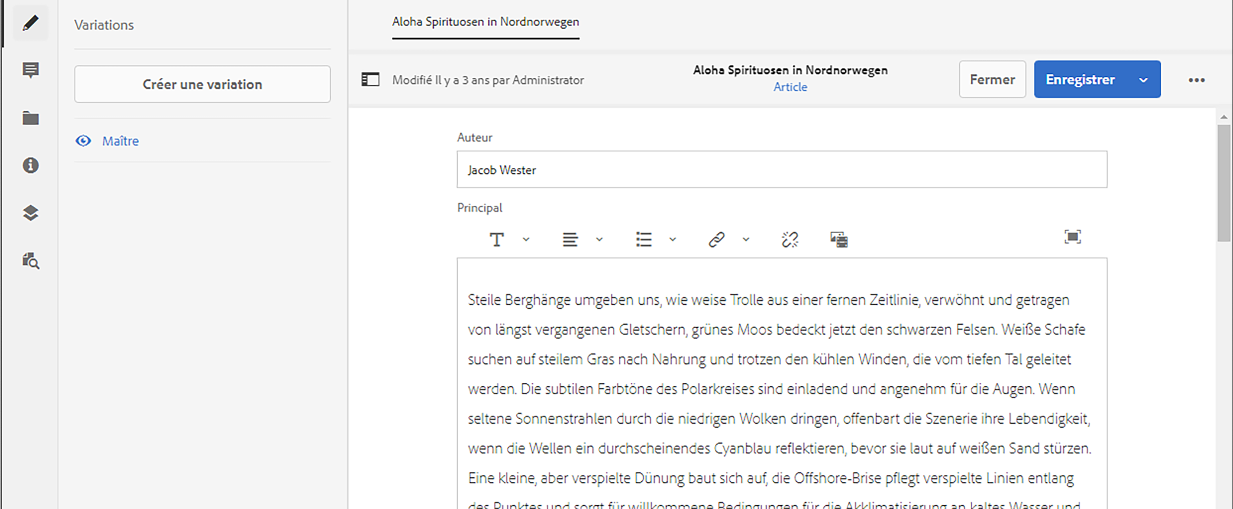
Task: Select the Aloha Spirituosen in Nordnorwegen tab
Action: pos(485,22)
